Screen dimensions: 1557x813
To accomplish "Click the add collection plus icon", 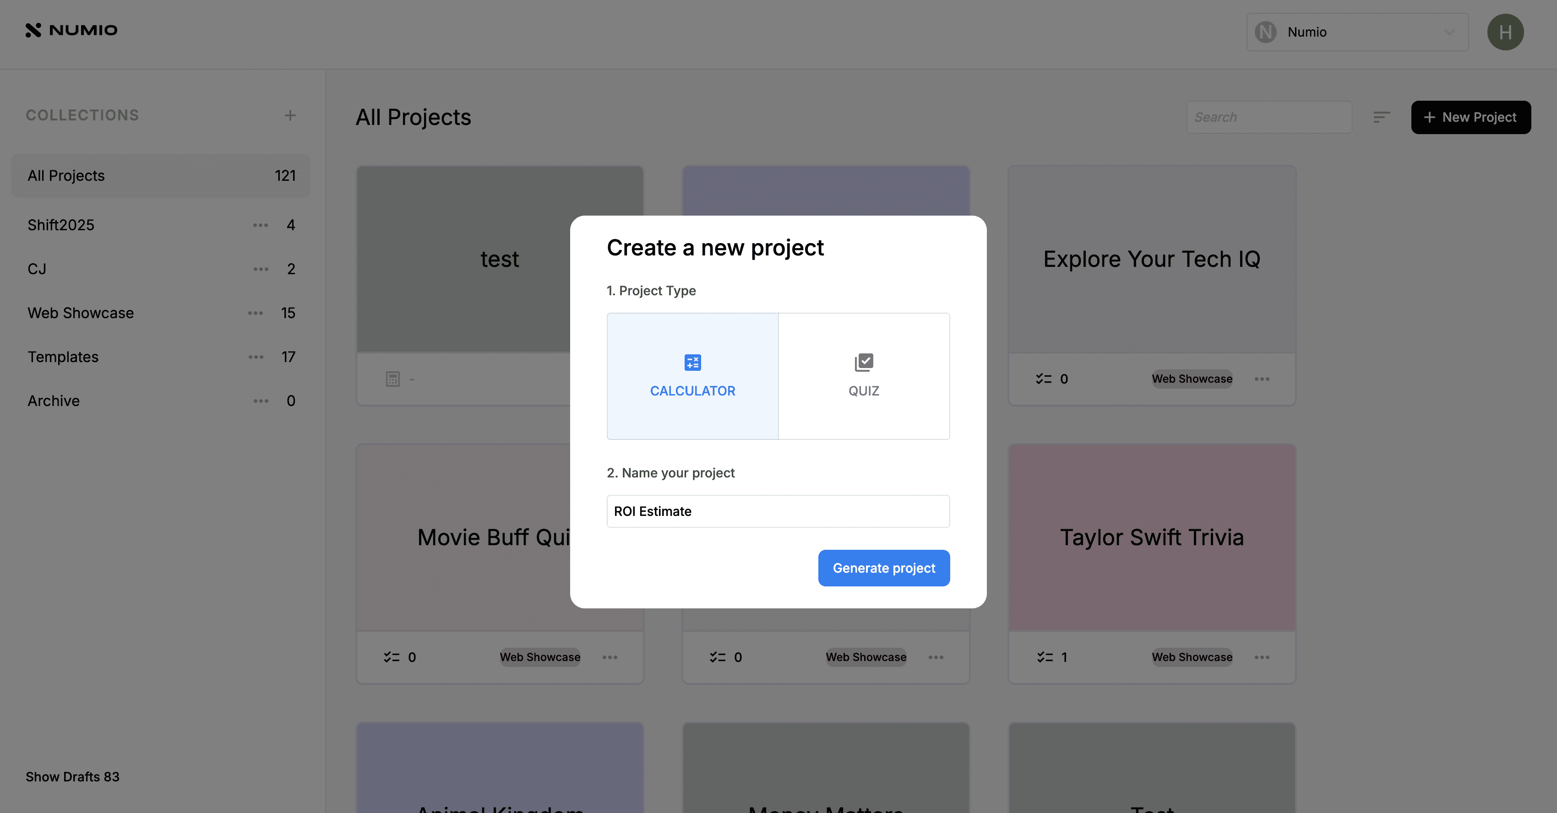I will pos(290,115).
